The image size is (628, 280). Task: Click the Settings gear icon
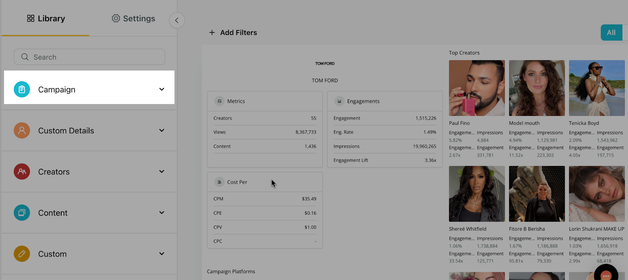coord(116,18)
